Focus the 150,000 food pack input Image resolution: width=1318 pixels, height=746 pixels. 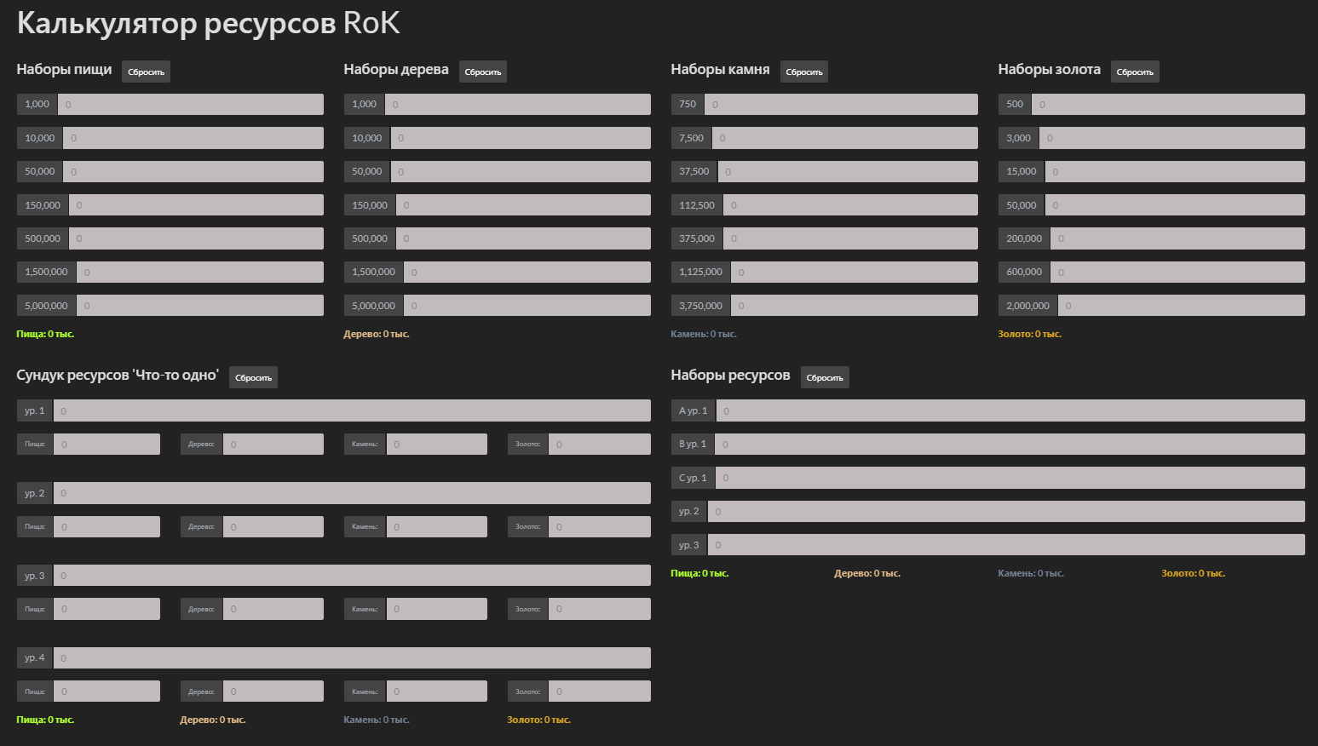196,205
